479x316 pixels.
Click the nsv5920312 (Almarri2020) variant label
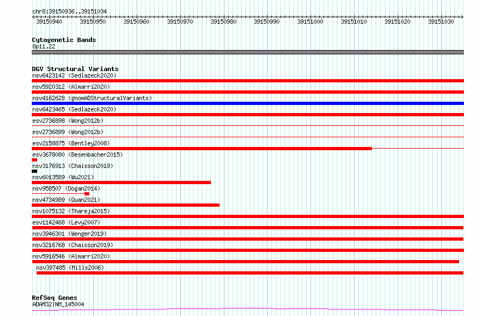(71, 87)
